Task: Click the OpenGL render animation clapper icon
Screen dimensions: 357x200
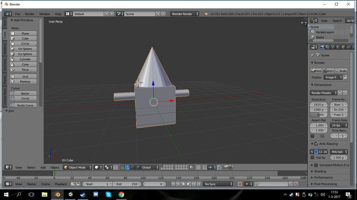Action: 231,167
